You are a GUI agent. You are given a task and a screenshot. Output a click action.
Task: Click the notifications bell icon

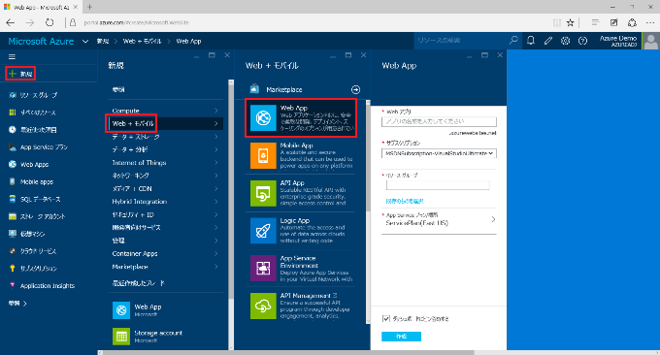531,41
